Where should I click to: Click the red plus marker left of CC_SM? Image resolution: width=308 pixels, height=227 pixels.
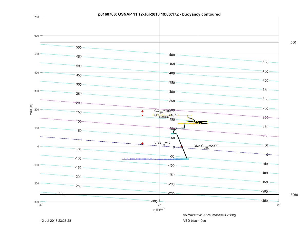[142, 111]
